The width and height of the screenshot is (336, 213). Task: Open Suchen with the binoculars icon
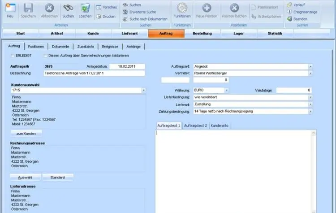click(68, 8)
